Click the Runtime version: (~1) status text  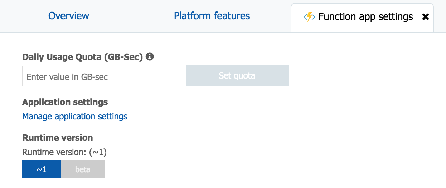point(64,152)
